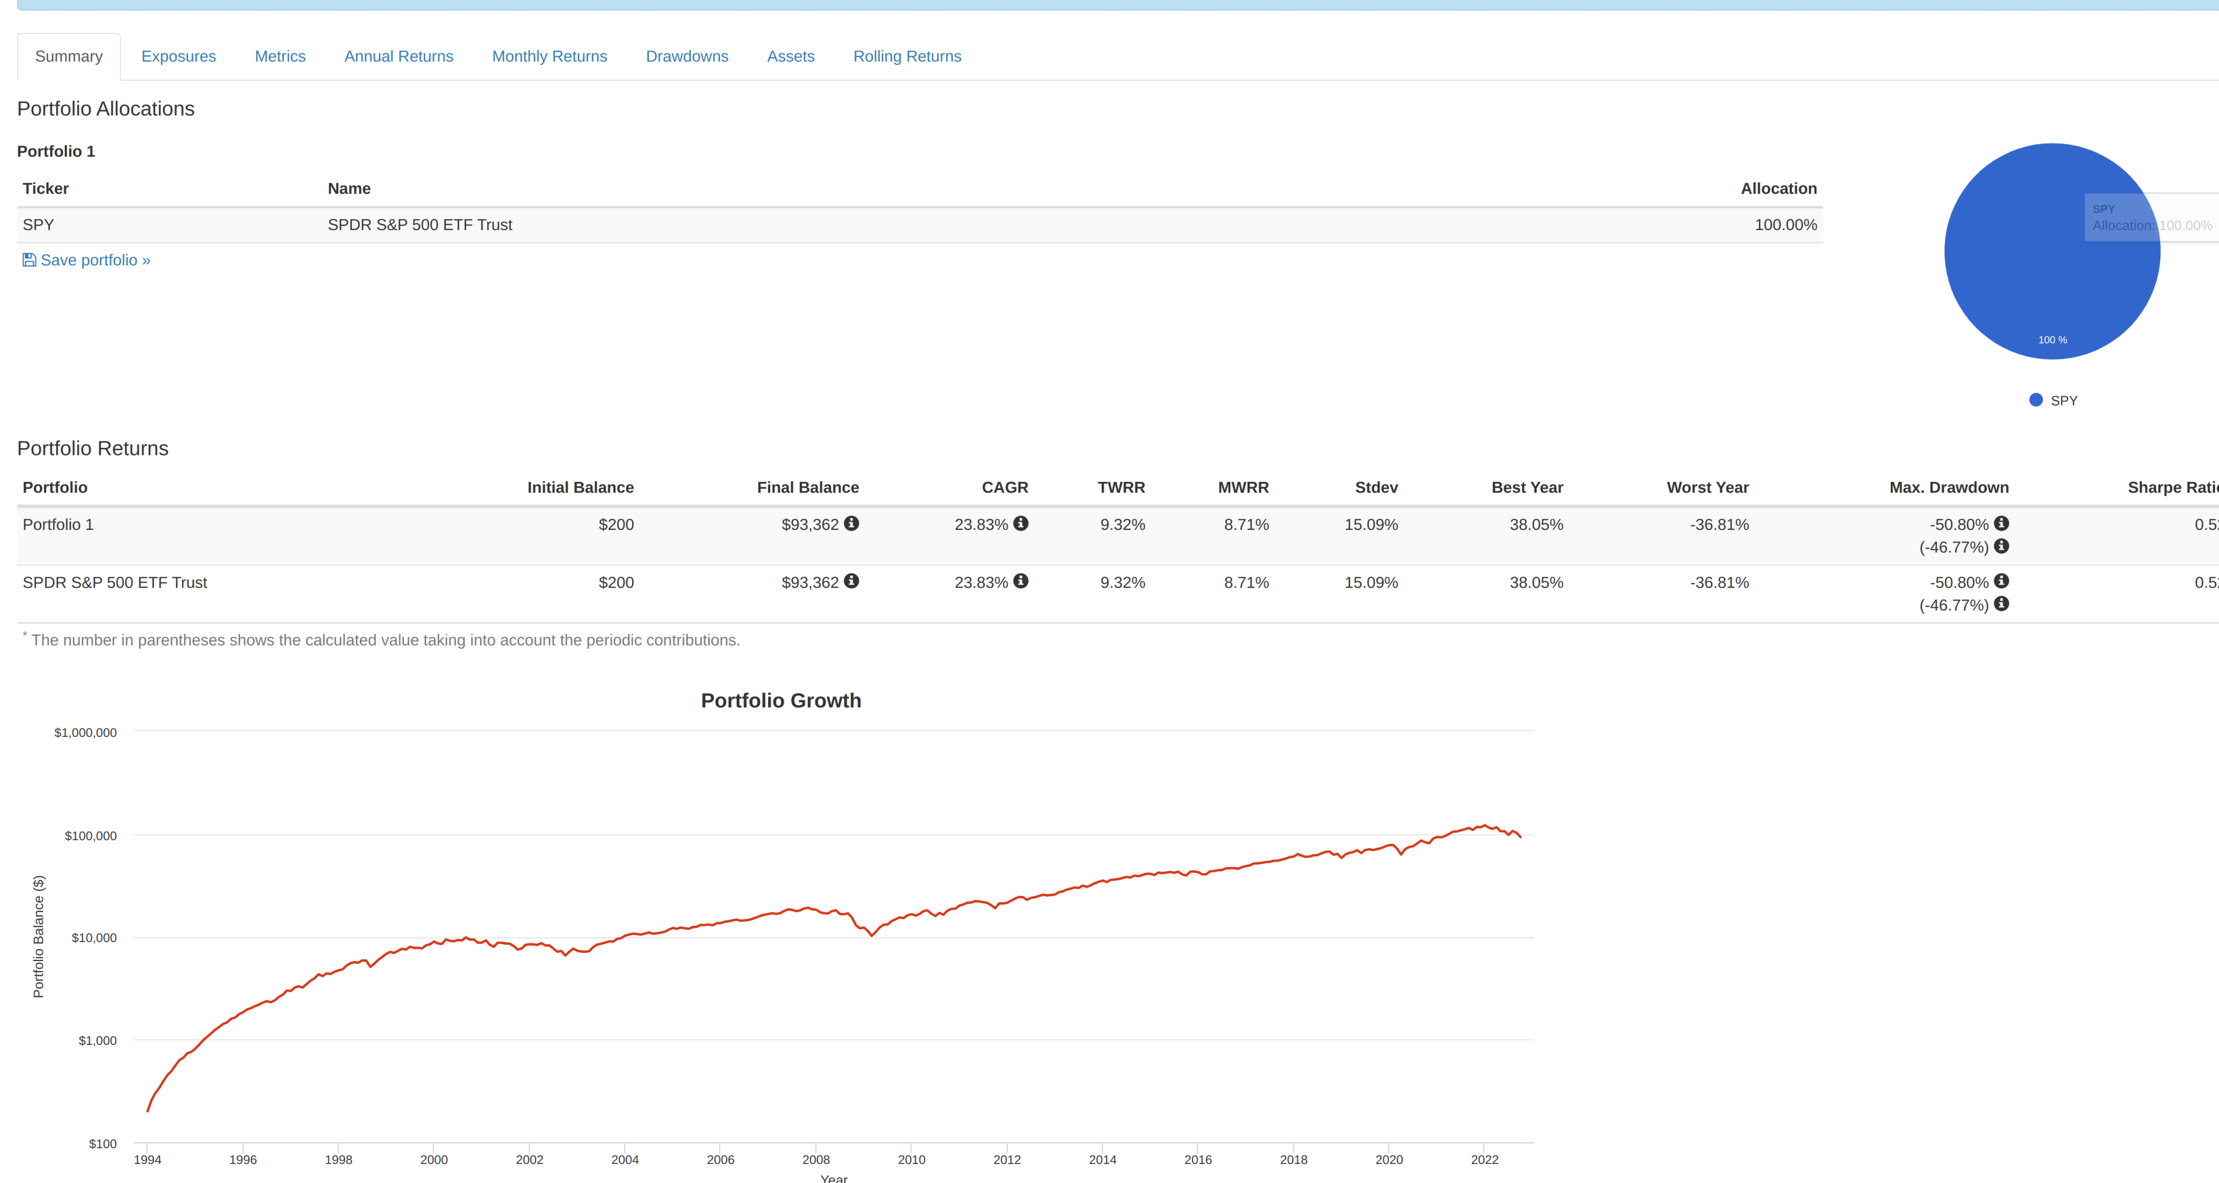2219x1183 pixels.
Task: Open the Metrics tab
Action: point(280,57)
